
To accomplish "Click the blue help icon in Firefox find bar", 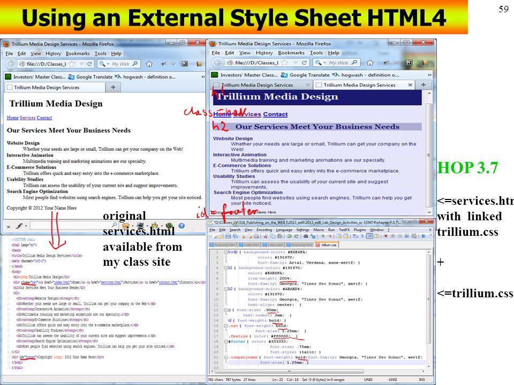I will (x=182, y=226).
